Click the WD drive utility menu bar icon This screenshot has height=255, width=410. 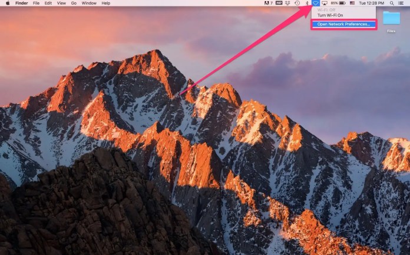pyautogui.click(x=279, y=3)
